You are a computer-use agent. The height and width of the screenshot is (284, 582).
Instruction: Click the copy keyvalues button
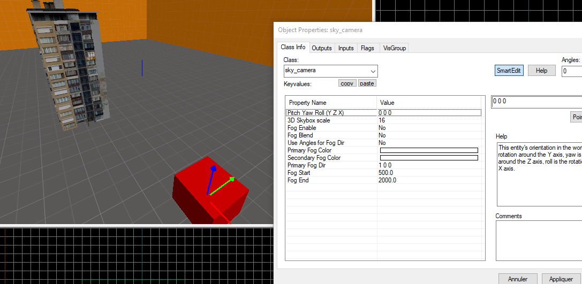point(347,83)
